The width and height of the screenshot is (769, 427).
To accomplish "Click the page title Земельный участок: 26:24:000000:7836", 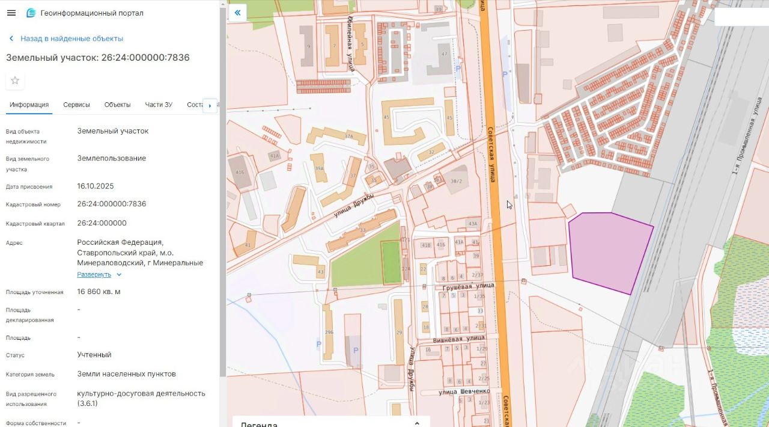I will tap(98, 58).
